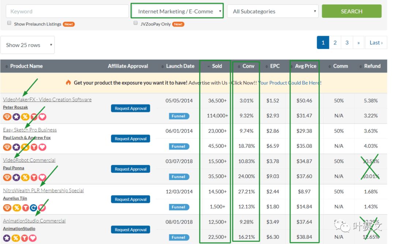Sort table by Product Name column

(26, 66)
